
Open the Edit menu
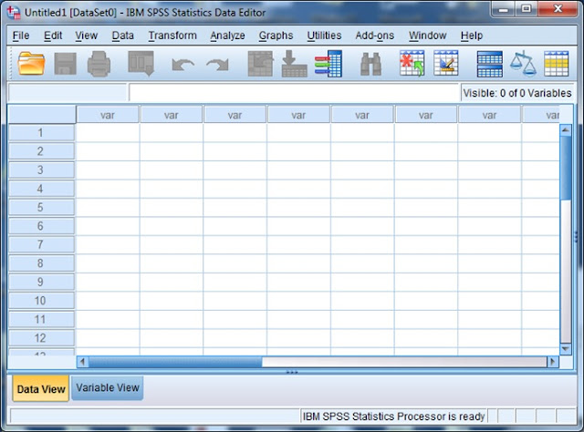(x=53, y=36)
